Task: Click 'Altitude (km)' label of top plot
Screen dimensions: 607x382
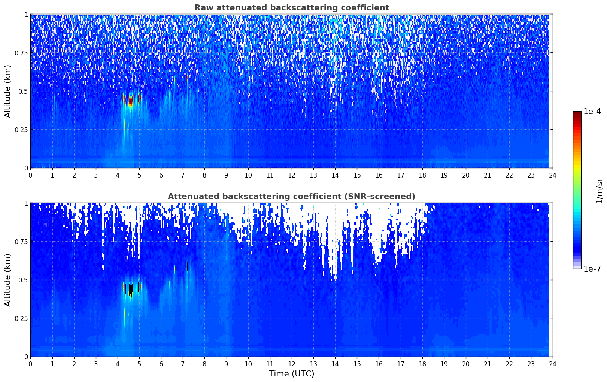Action: (x=8, y=91)
